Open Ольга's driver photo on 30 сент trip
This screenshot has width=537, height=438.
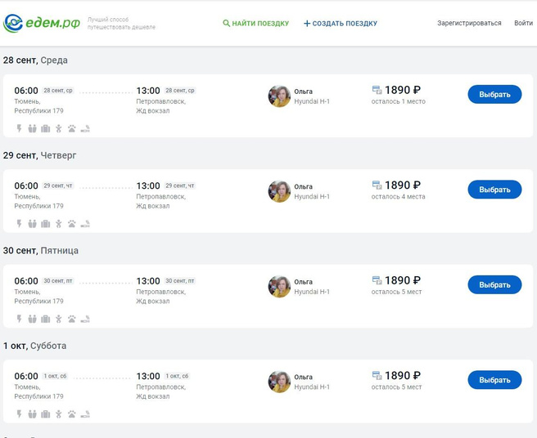279,287
